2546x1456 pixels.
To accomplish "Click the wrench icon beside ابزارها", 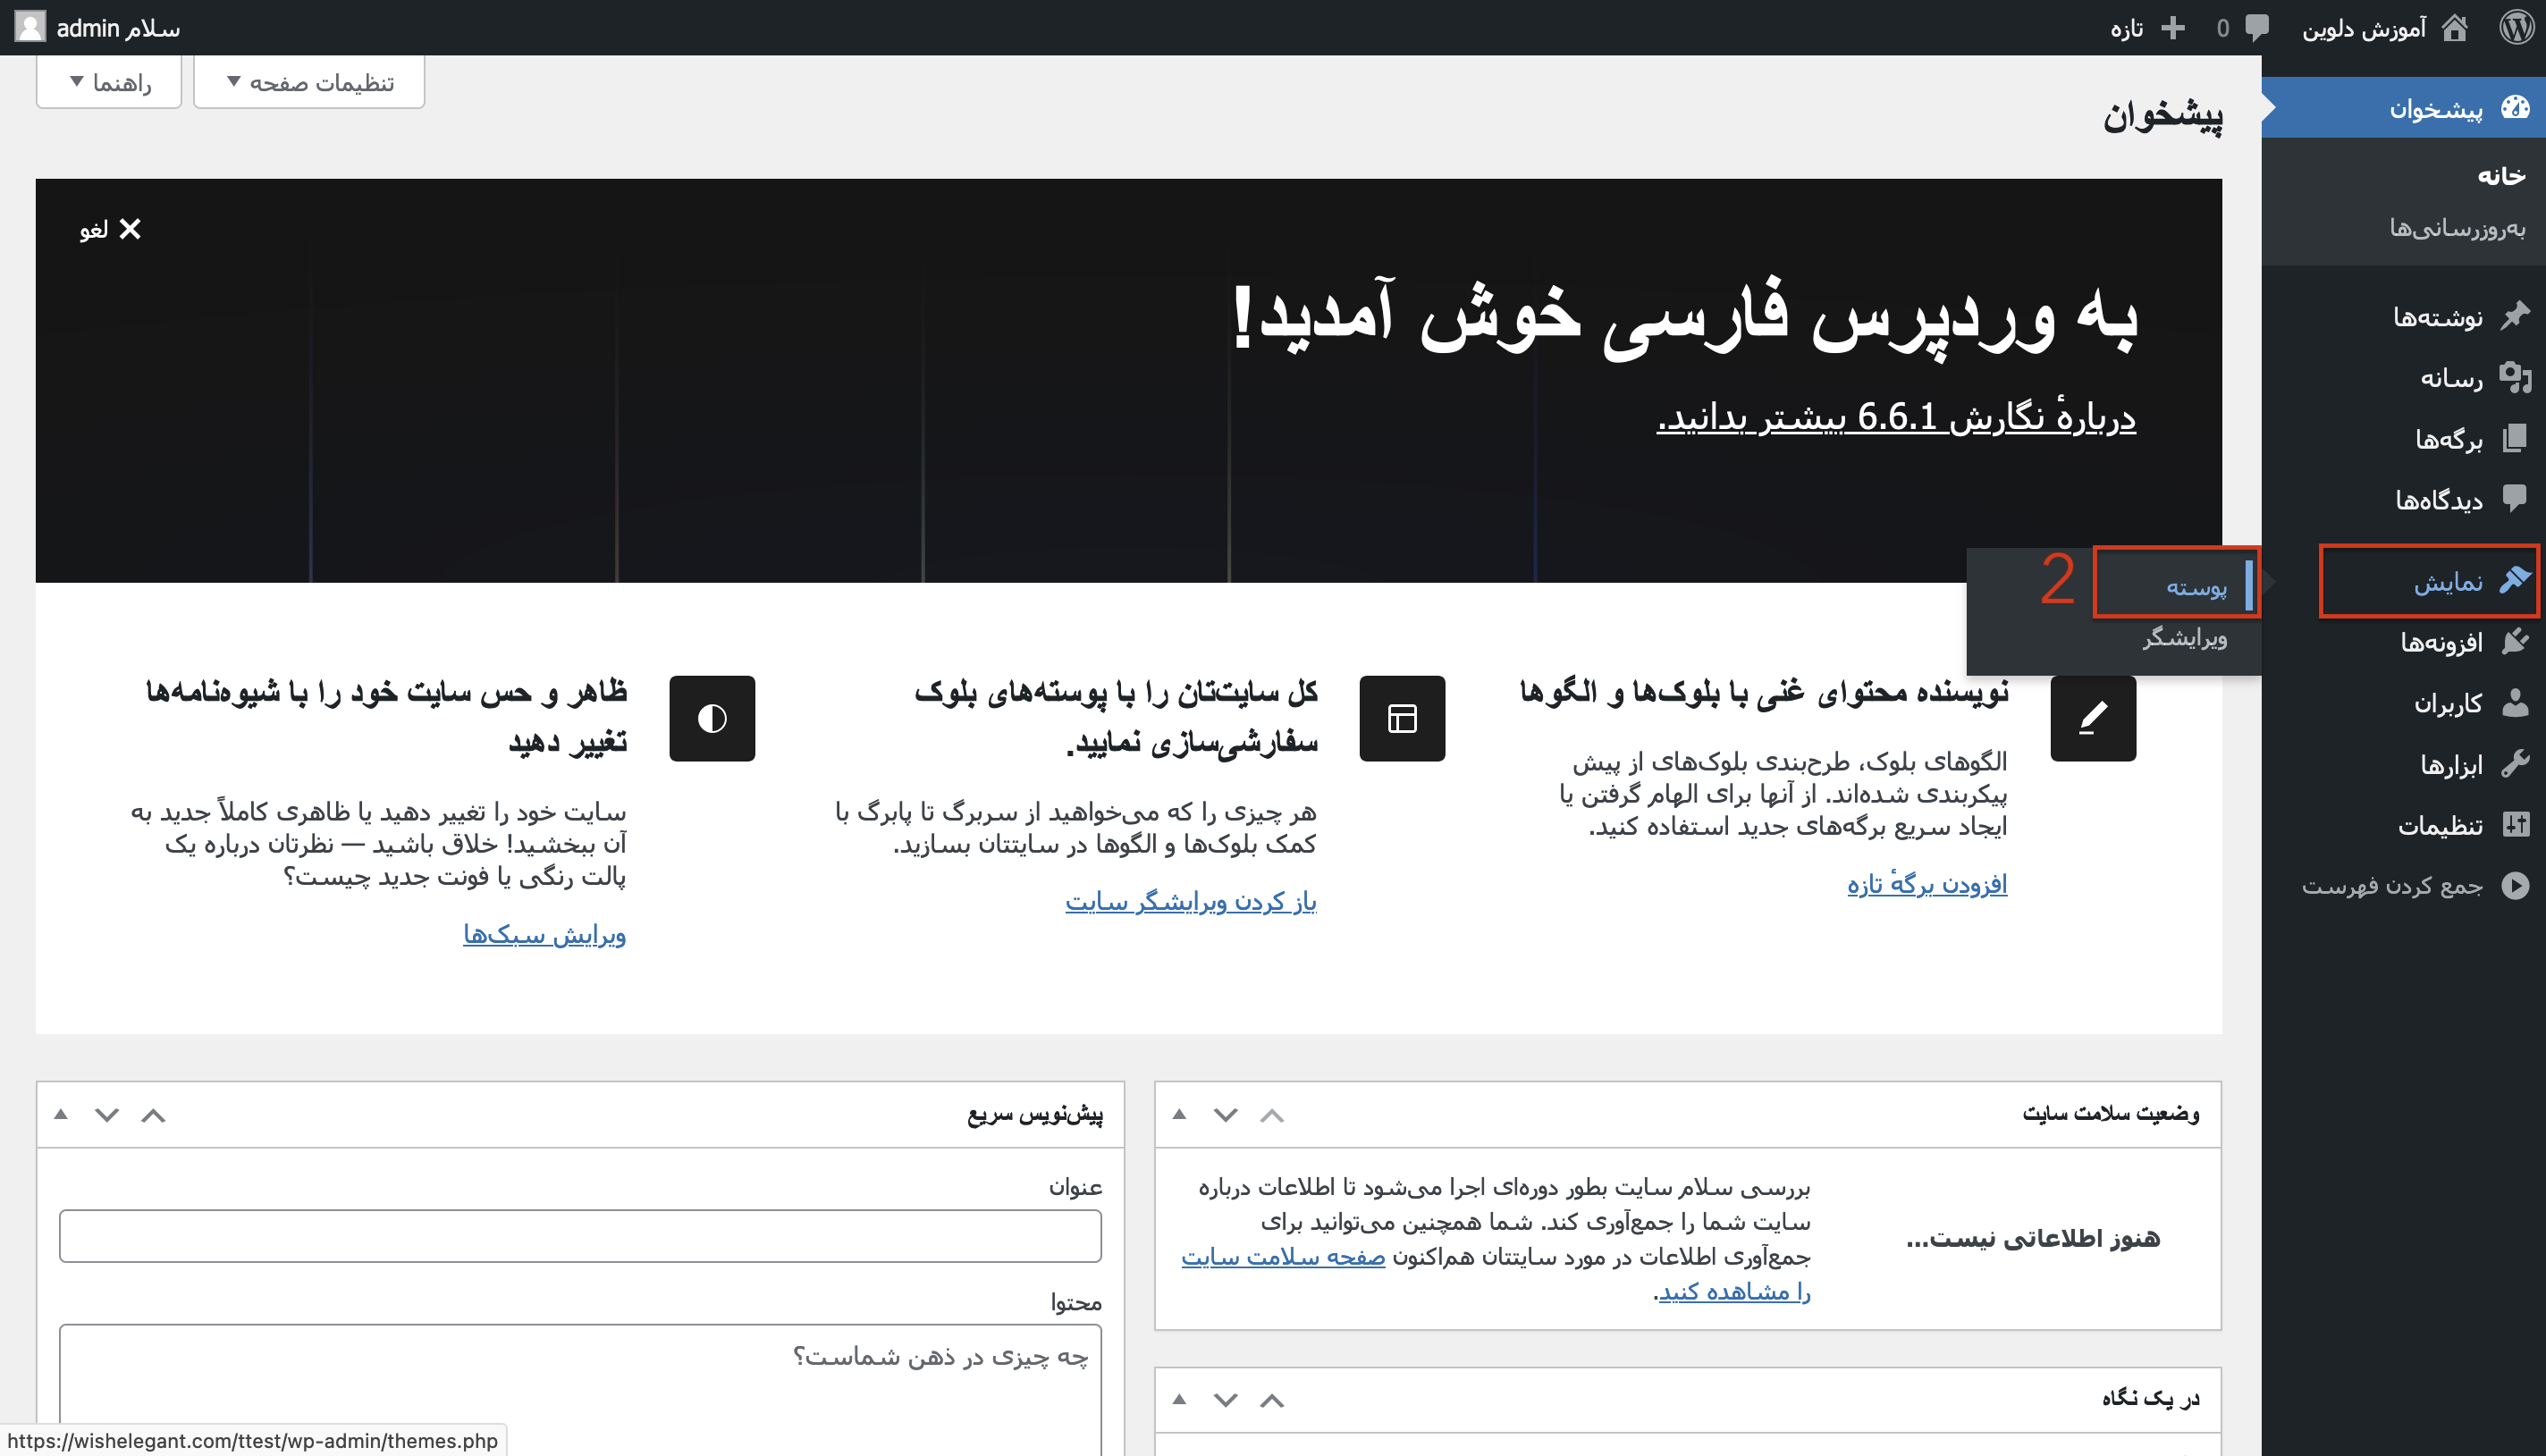I will 2516,764.
